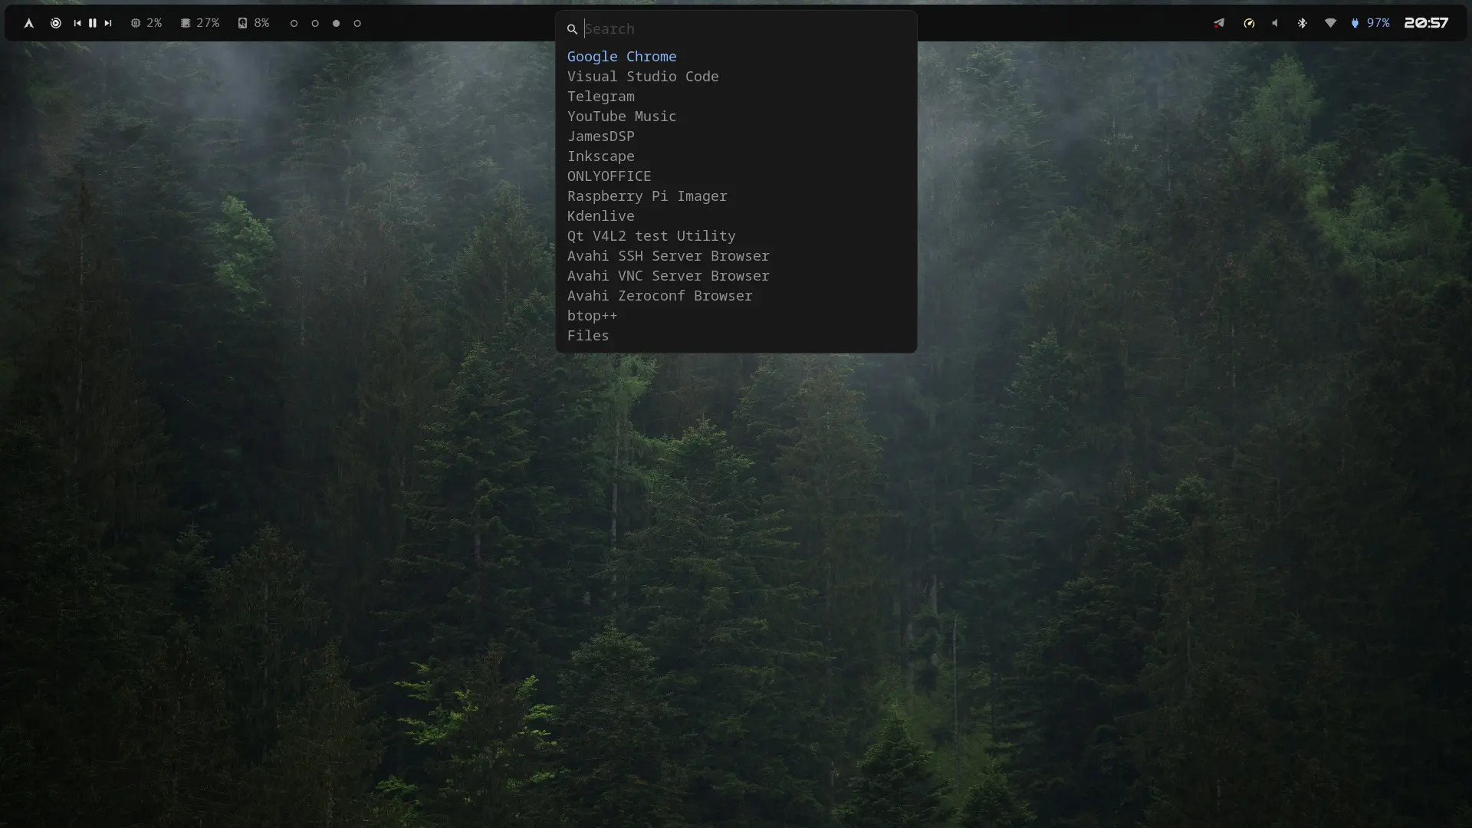Skip to the previous track
Screen dimensions: 1472x828
[x=77, y=23]
